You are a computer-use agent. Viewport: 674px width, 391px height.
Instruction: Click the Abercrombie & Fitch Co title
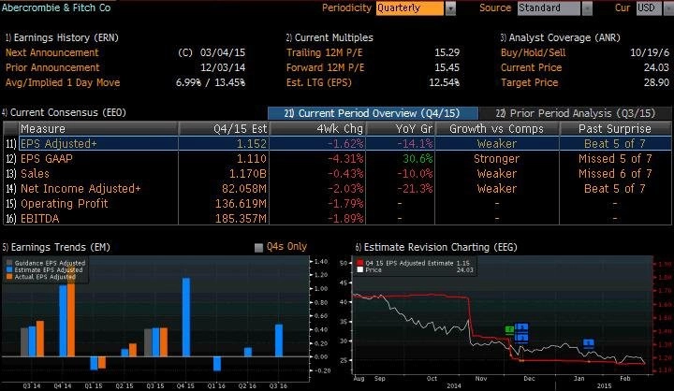pyautogui.click(x=56, y=7)
